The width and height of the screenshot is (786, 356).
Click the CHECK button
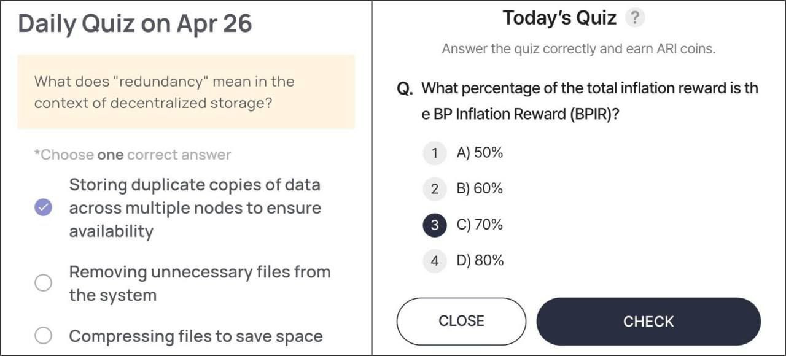click(648, 322)
